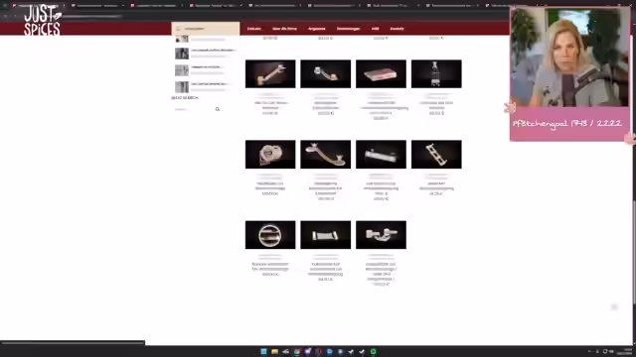Open the 'AGB' navigation link
This screenshot has height=357, width=636.
pos(376,29)
